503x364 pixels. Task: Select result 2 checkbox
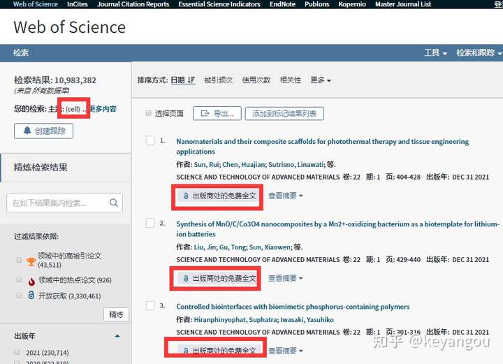point(150,223)
